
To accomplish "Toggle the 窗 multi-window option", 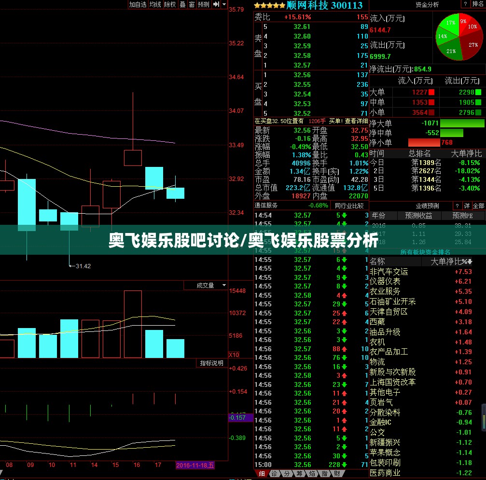I will pos(192,4).
